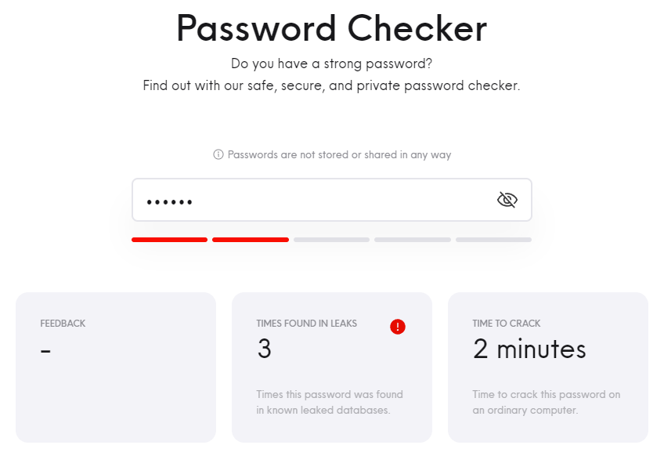Click the 2 minutes crack time value
664x456 pixels.
click(x=529, y=349)
